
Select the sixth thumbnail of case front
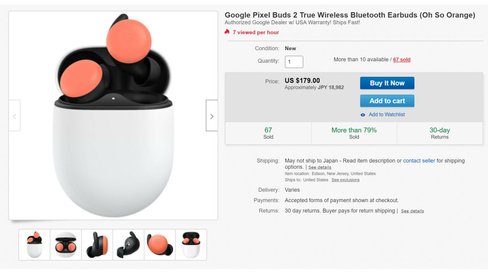[191, 245]
